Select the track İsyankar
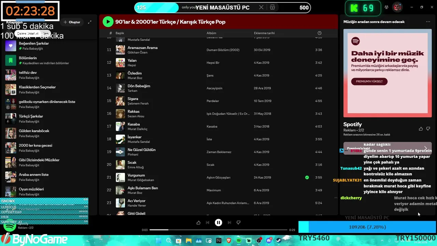This screenshot has height=246, width=437. 218,139
